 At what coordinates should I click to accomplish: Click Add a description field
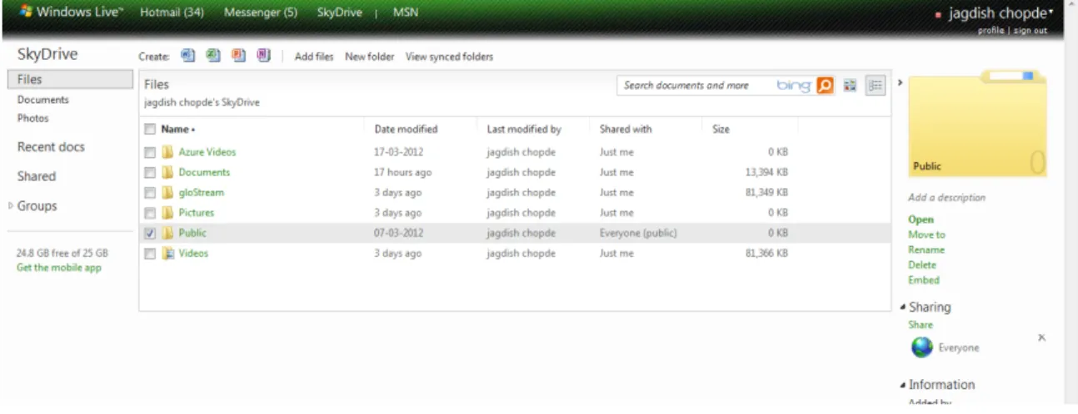pos(946,198)
